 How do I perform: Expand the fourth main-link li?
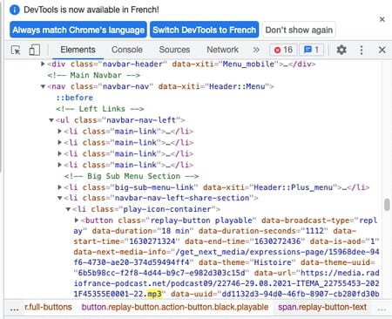point(59,165)
